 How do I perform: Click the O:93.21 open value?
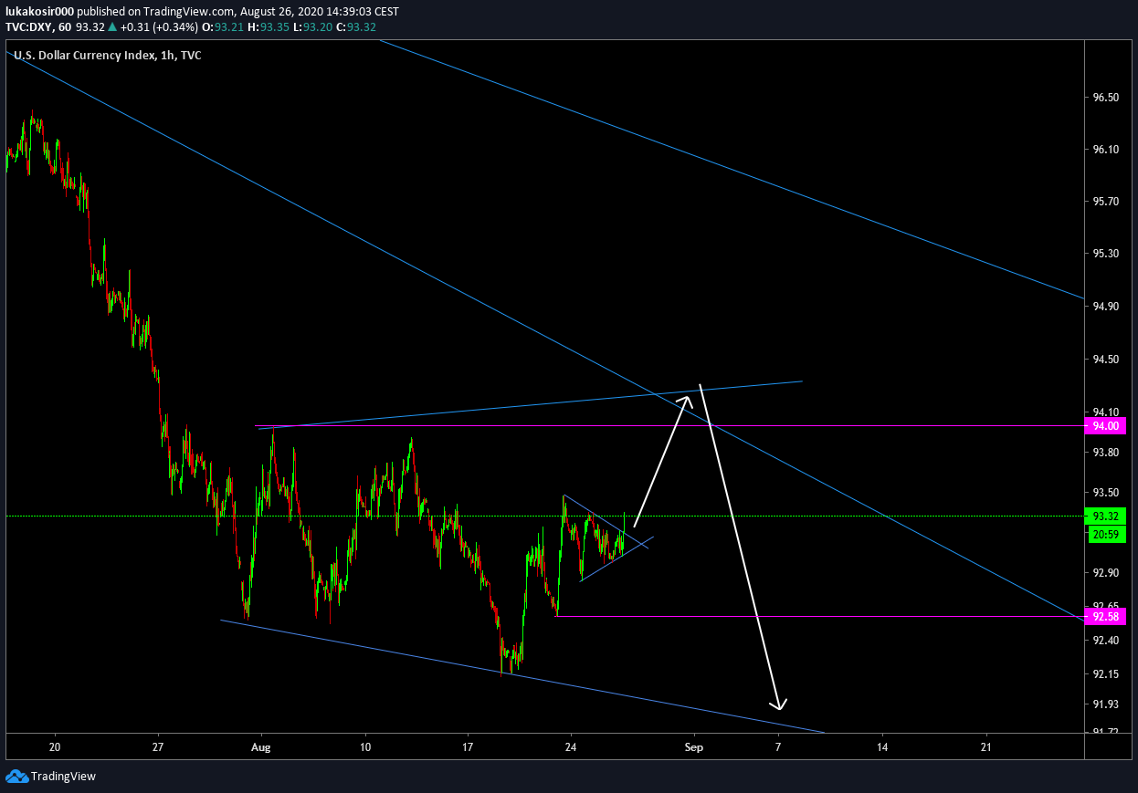(x=221, y=27)
